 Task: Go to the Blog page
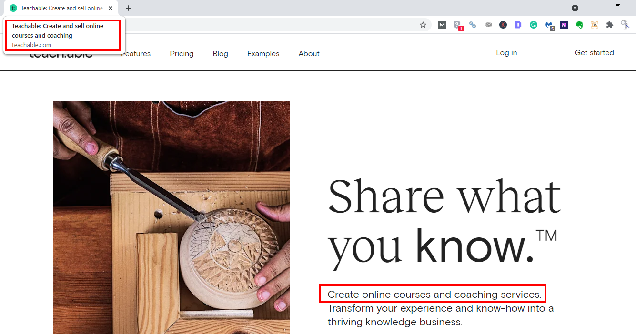pos(220,54)
